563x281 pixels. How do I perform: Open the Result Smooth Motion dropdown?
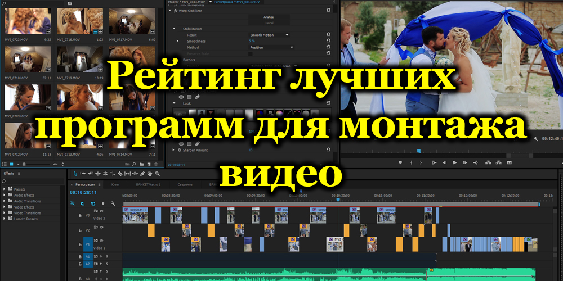click(269, 35)
